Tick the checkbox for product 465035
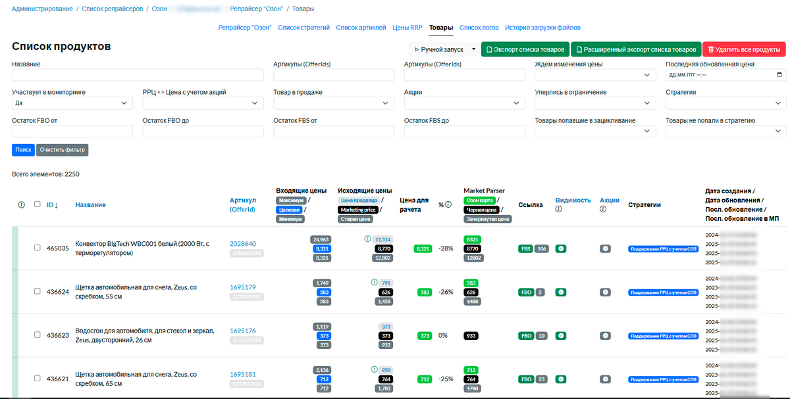The width and height of the screenshot is (790, 399). point(38,248)
